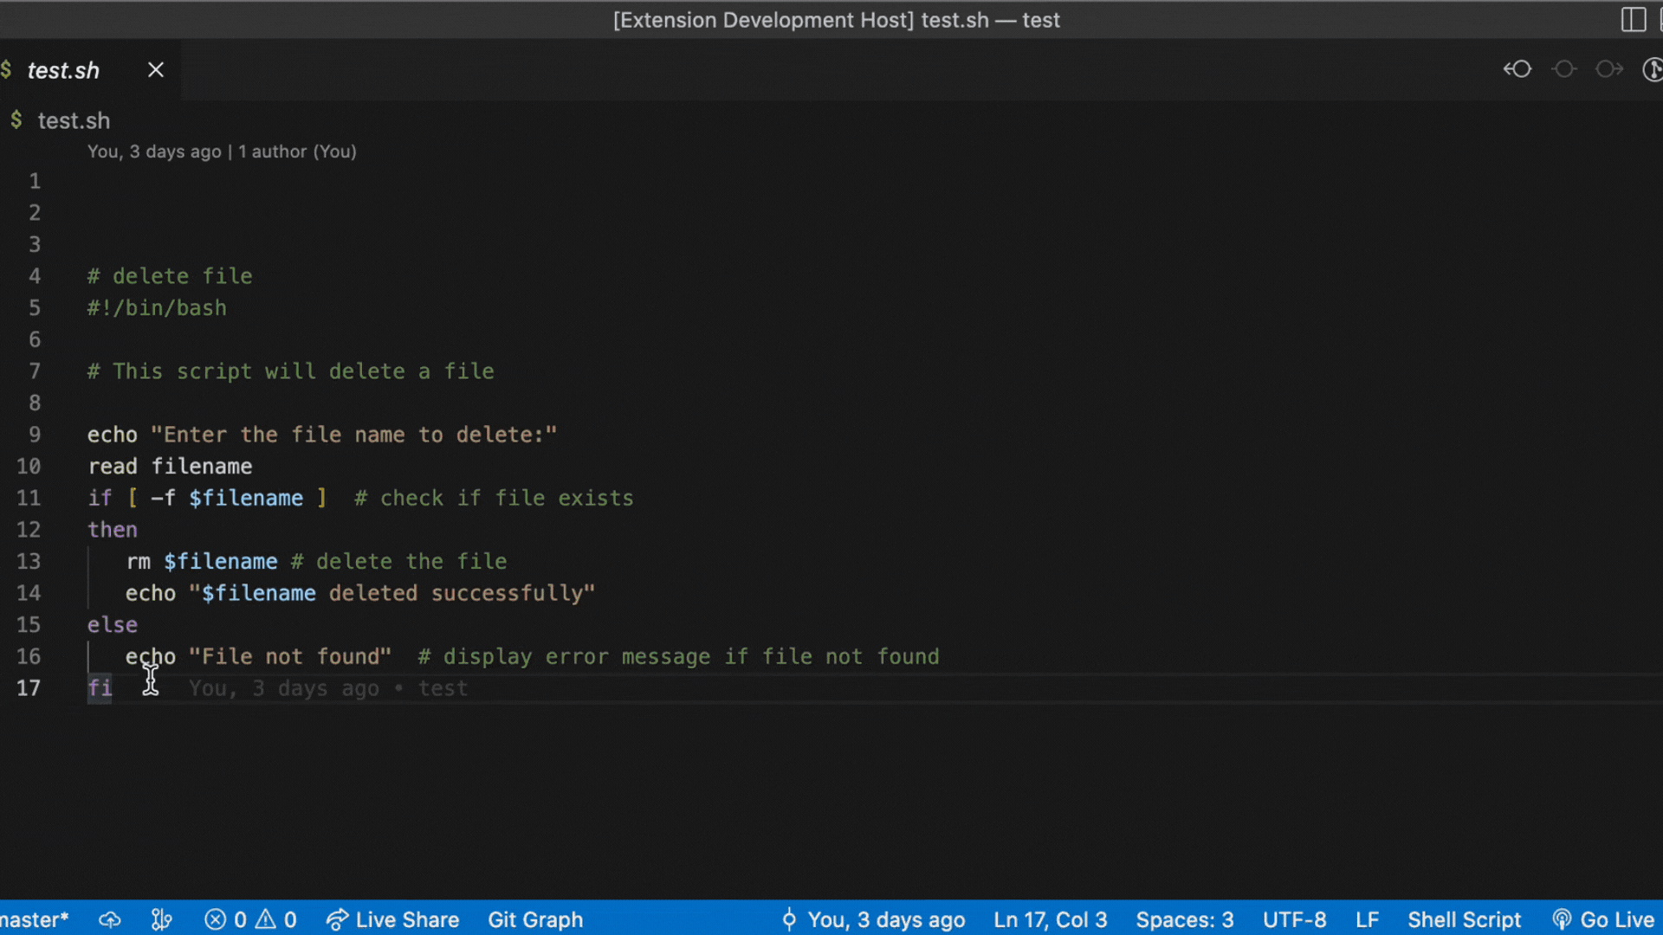Close the test.sh editor tab
The image size is (1663, 935).
point(156,70)
